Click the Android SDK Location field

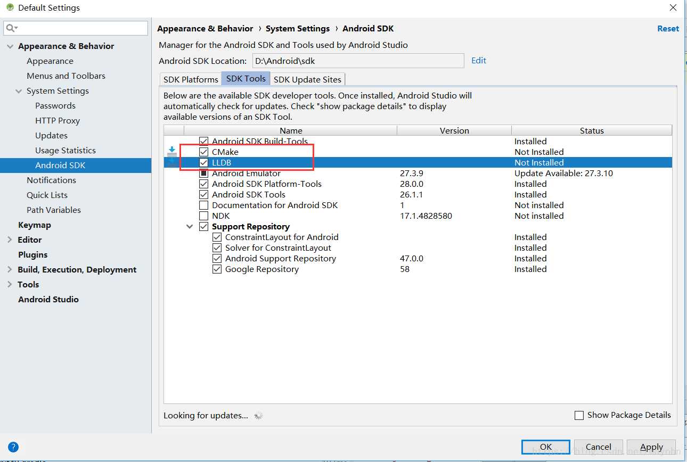358,61
